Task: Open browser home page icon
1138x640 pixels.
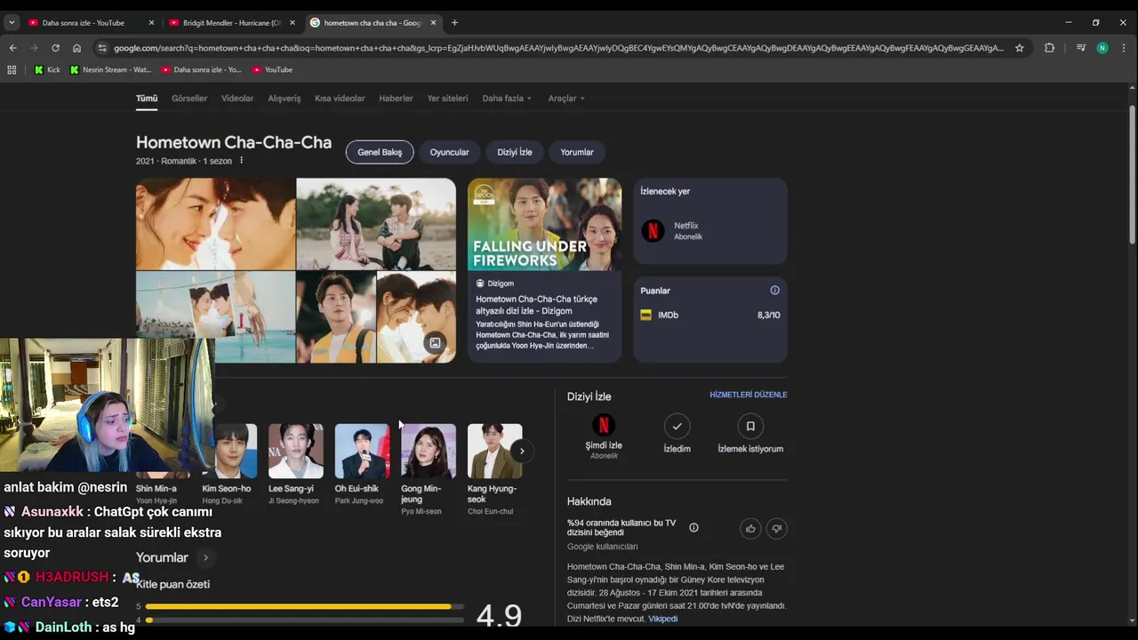Action: pyautogui.click(x=76, y=48)
